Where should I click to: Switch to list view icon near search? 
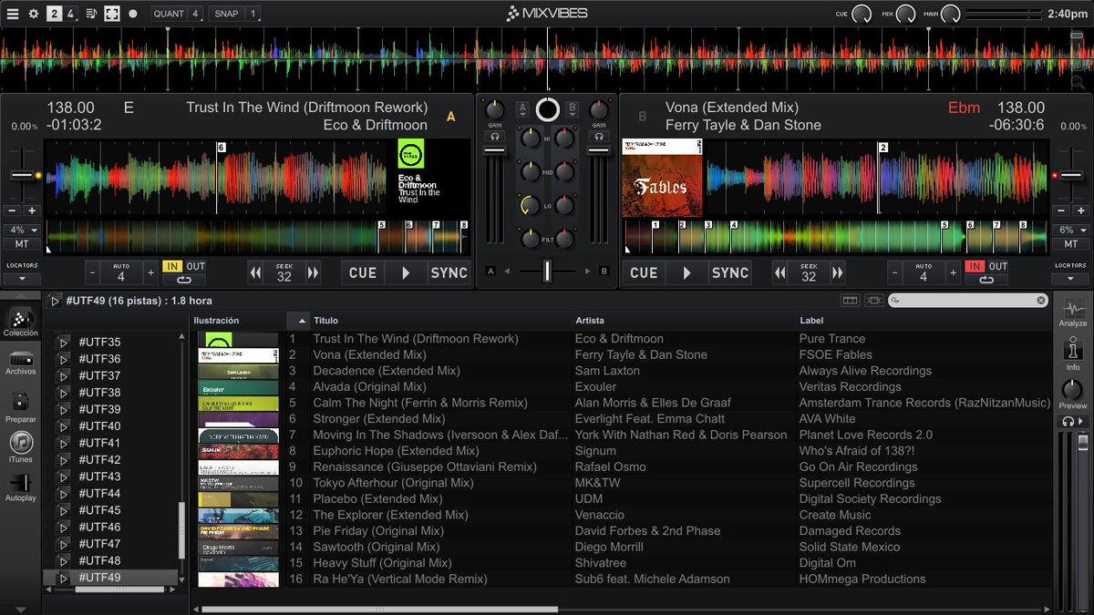coord(850,301)
